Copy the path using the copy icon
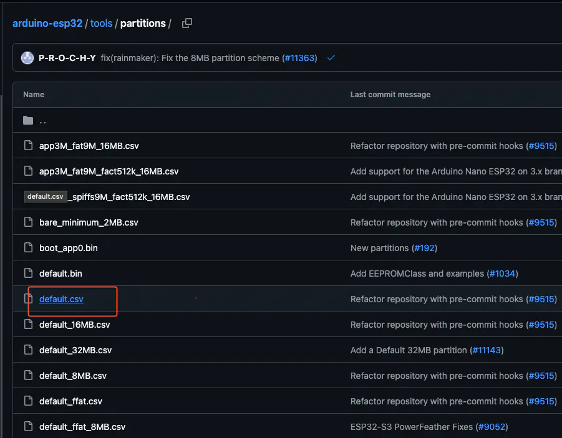 [x=187, y=23]
